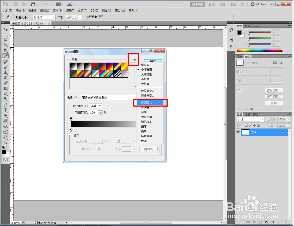Viewport: 294px width, 226px height.
Task: Select the Eyedropper tool in toolbox
Action: click(5, 56)
